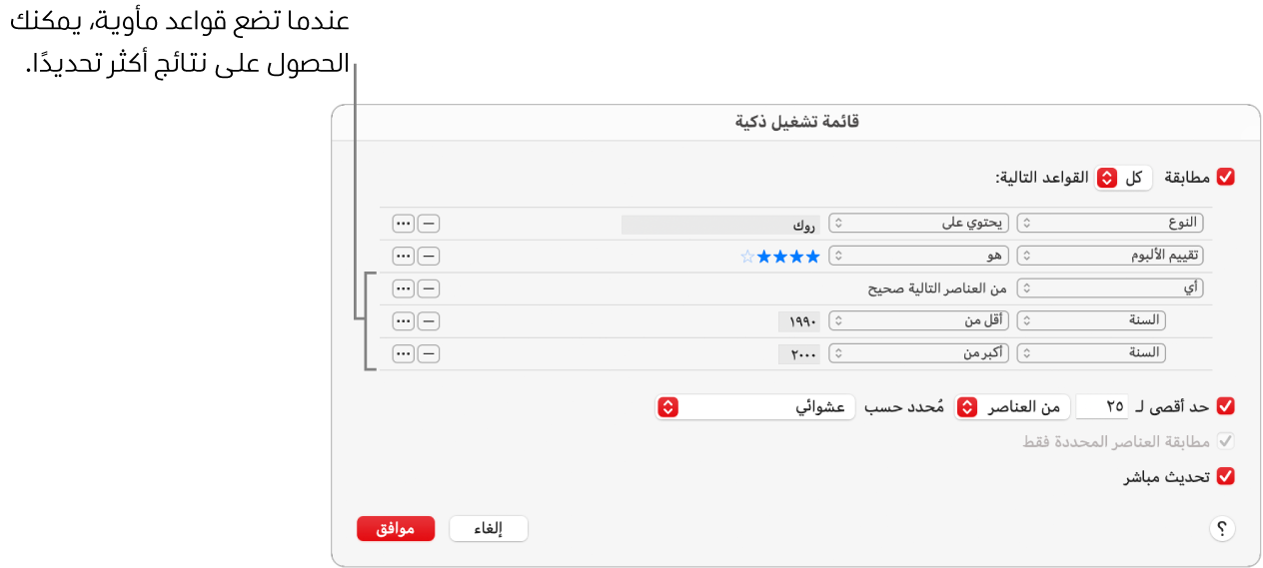
Task: Click the موافق button
Action: point(396,529)
